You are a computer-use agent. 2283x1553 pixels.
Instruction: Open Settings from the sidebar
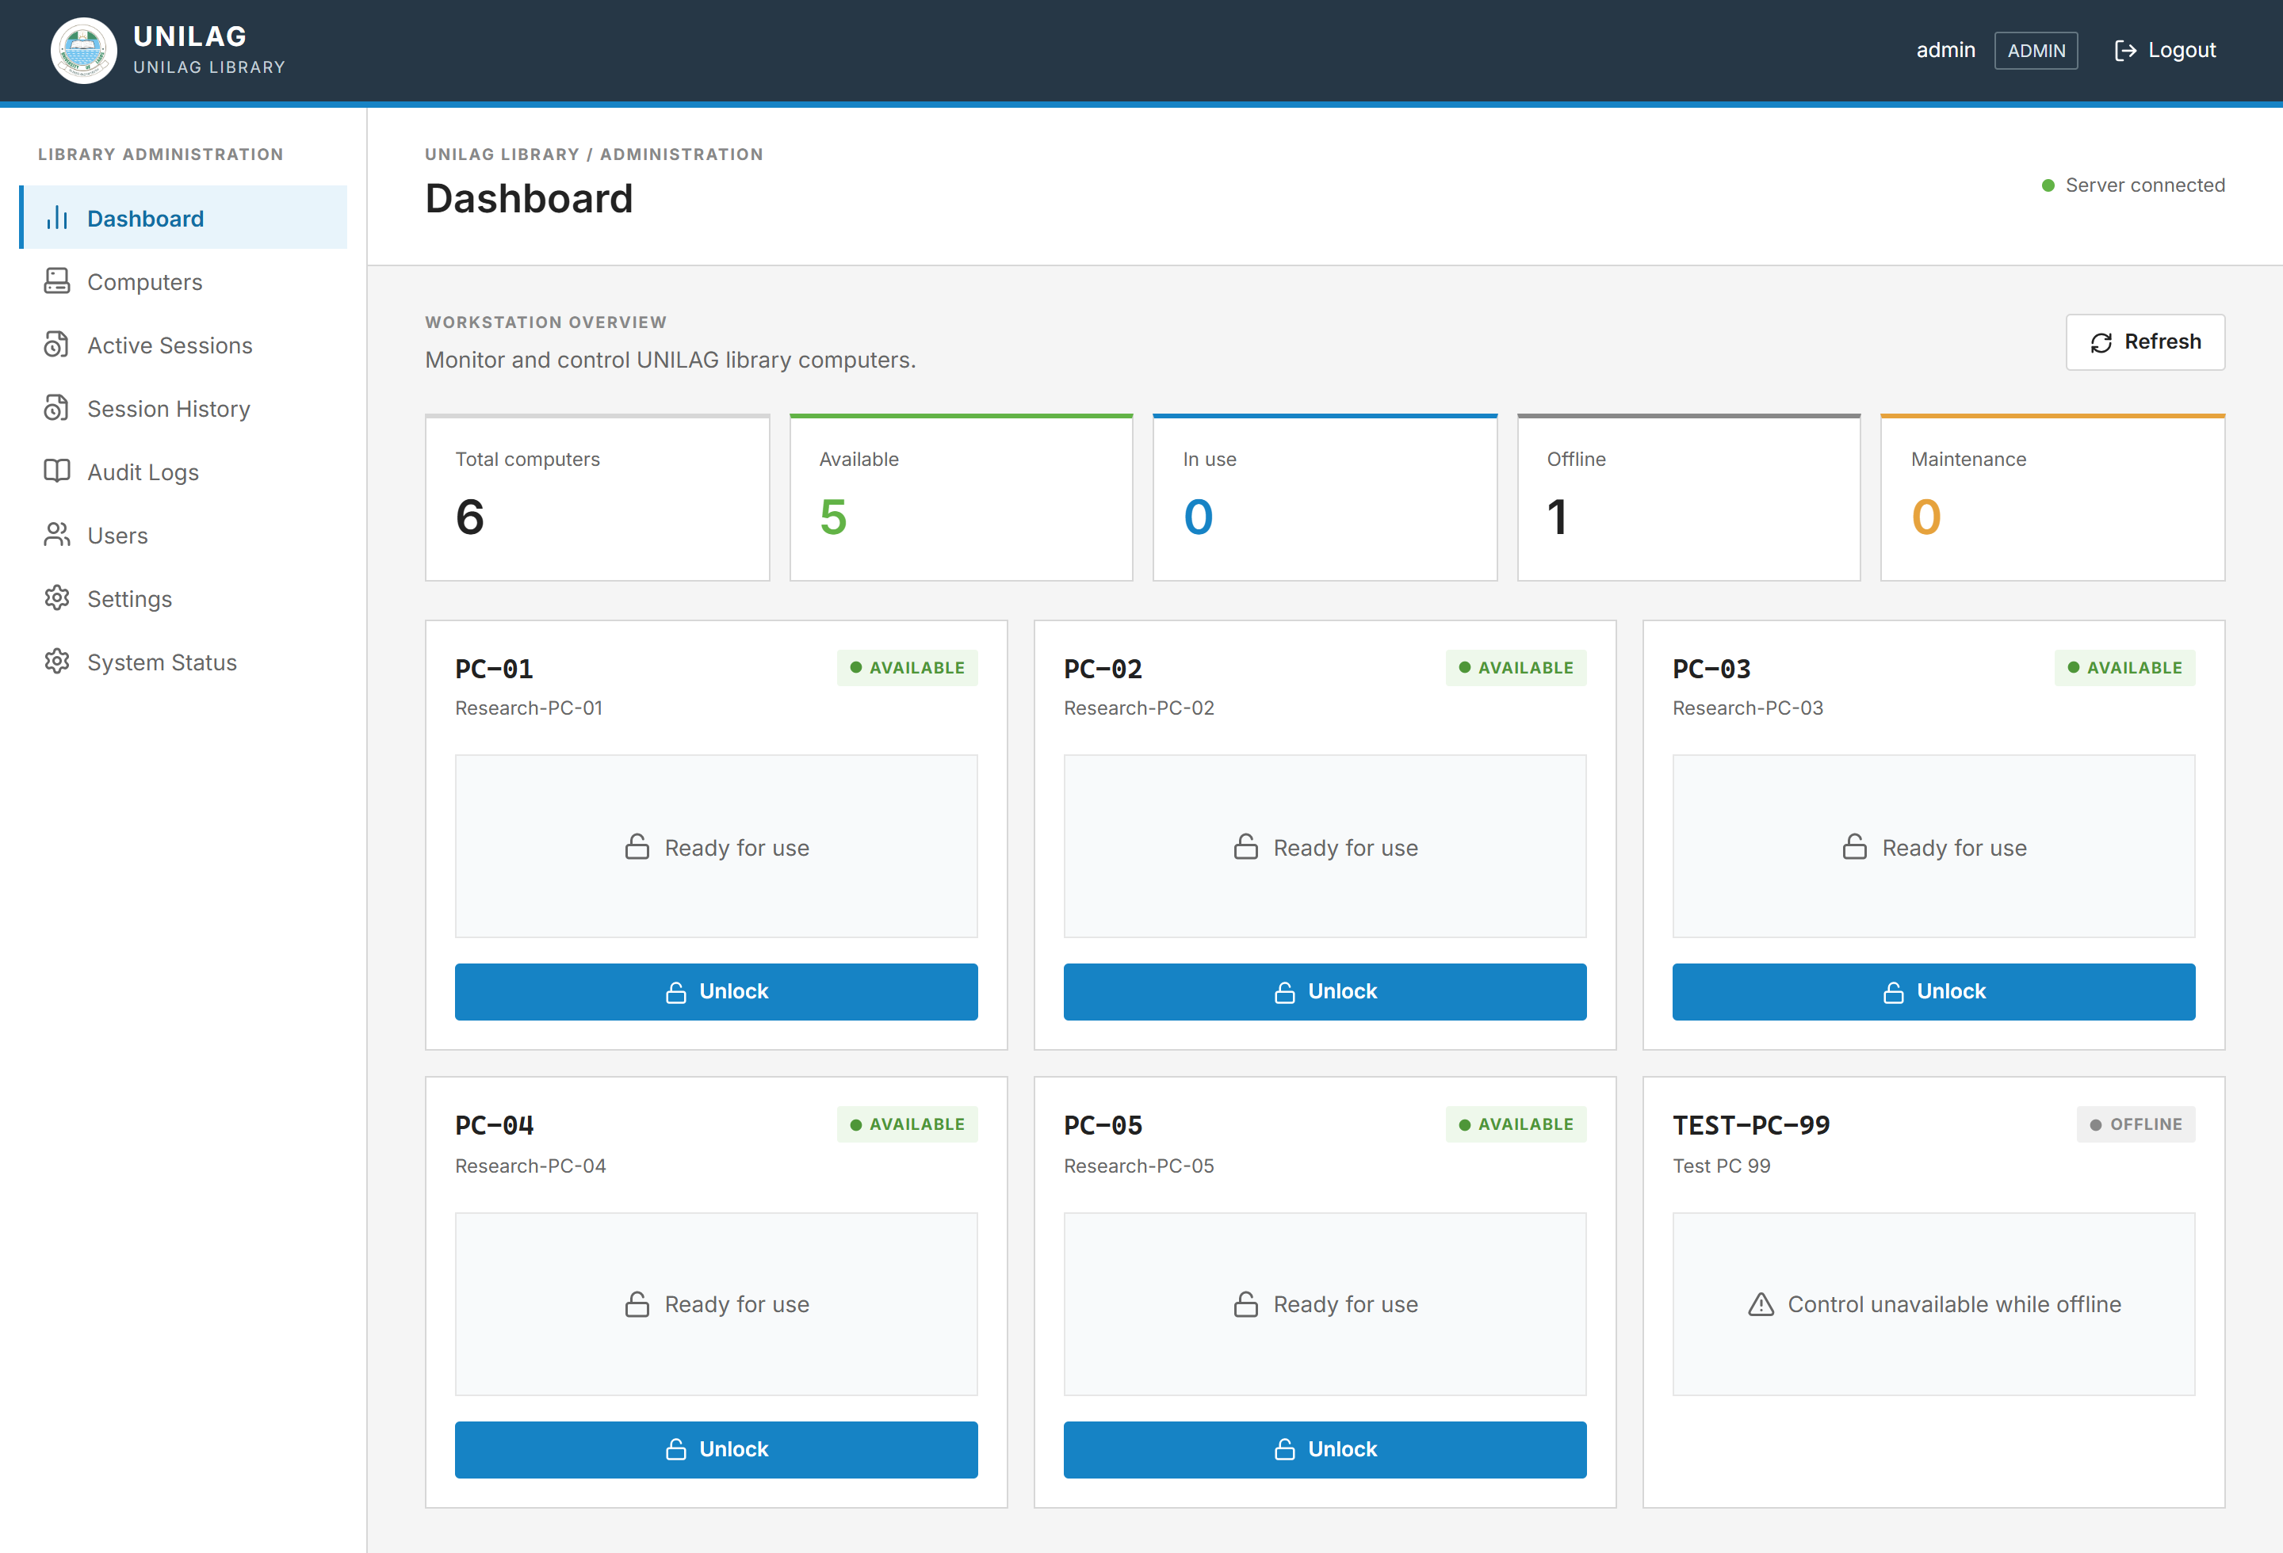(x=184, y=598)
